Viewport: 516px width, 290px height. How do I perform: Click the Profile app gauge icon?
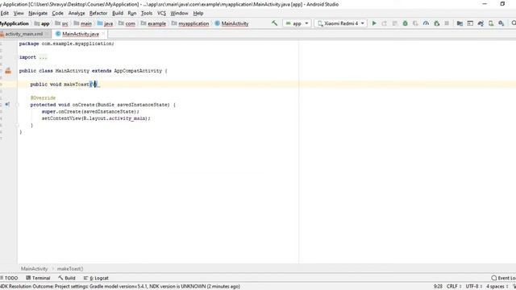point(426,23)
